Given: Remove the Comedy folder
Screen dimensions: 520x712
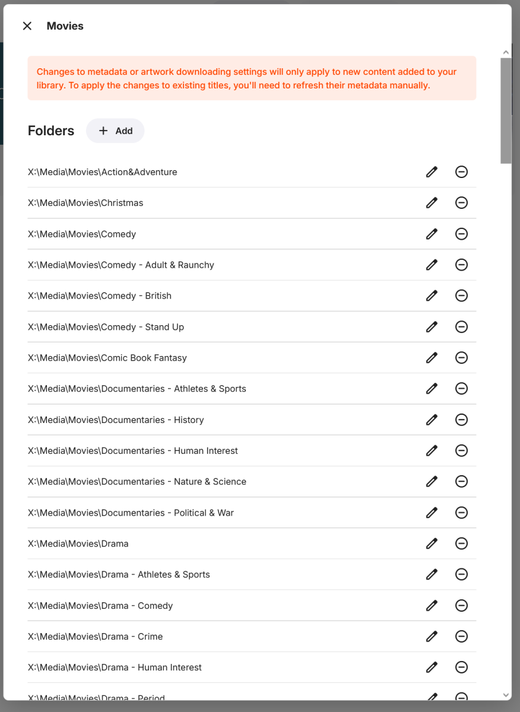Looking at the screenshot, I should (x=462, y=234).
